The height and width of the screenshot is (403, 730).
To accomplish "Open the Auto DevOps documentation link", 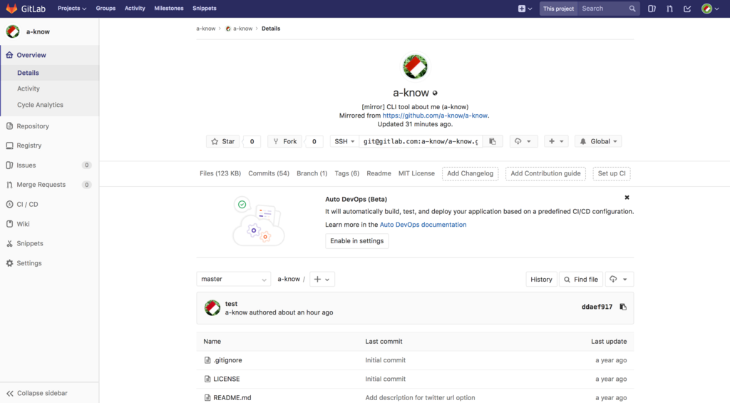I will point(423,225).
